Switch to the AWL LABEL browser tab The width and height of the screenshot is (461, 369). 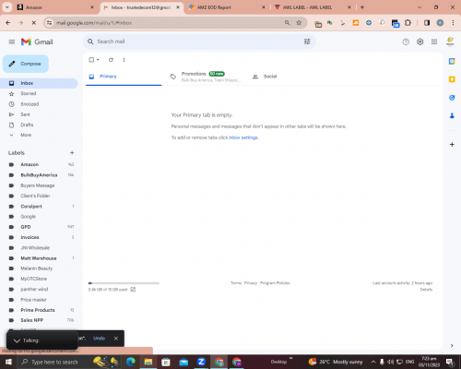pyautogui.click(x=313, y=7)
